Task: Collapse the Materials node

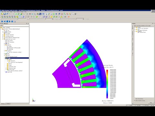Action: point(5,45)
